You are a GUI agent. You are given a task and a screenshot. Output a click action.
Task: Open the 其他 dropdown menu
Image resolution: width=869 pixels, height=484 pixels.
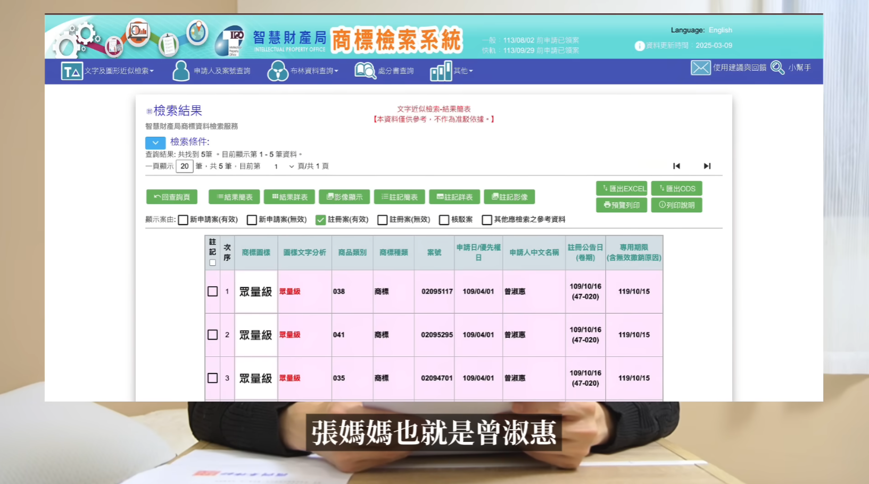tap(463, 71)
